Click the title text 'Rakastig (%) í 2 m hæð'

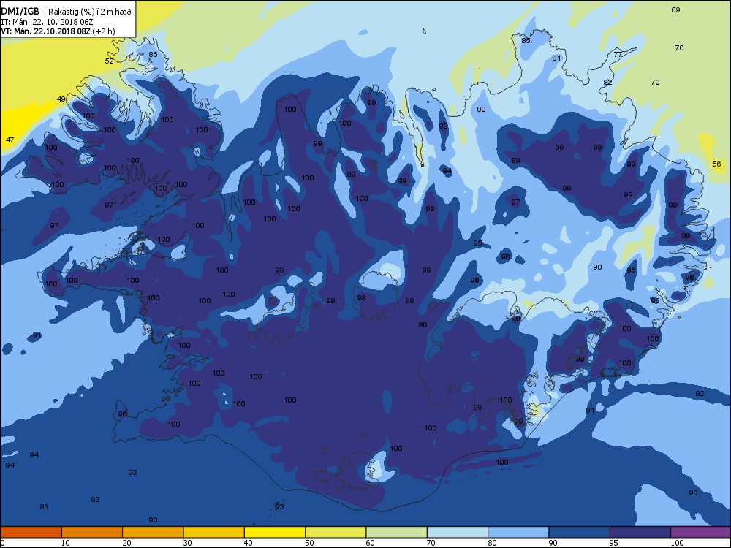90,12
